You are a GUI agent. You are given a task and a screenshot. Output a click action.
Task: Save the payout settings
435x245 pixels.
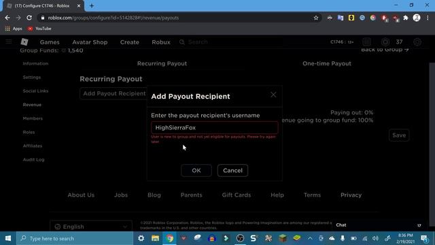point(399,135)
